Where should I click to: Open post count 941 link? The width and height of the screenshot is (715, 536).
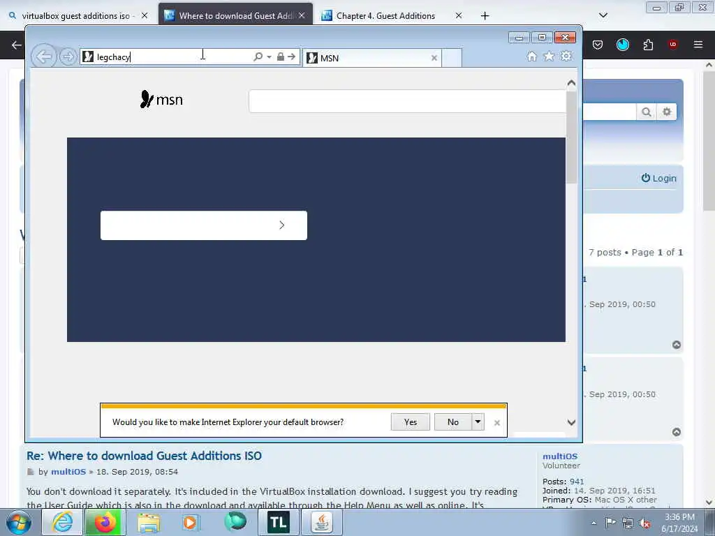click(x=577, y=482)
